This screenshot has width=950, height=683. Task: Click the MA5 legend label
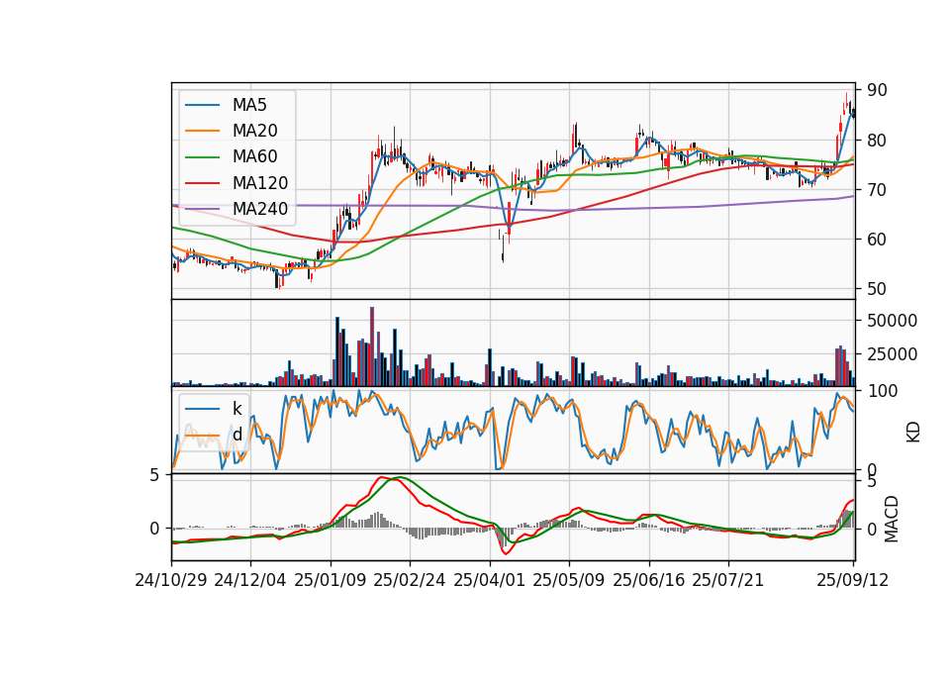(x=249, y=105)
